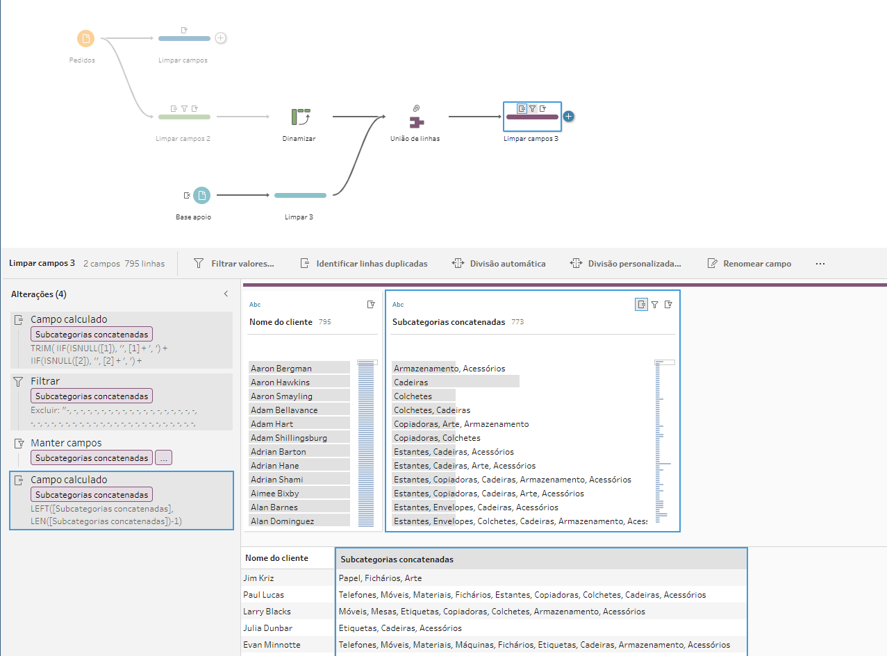
Task: Click the Pedidos input step icon
Action: (85, 38)
